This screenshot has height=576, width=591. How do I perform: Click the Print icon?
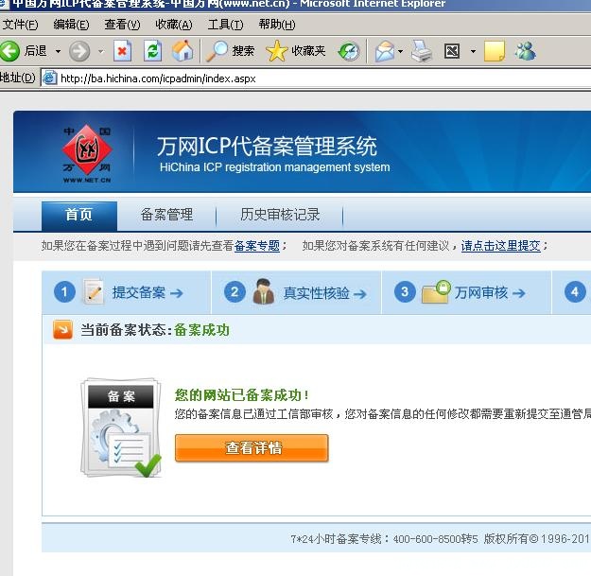coord(422,51)
